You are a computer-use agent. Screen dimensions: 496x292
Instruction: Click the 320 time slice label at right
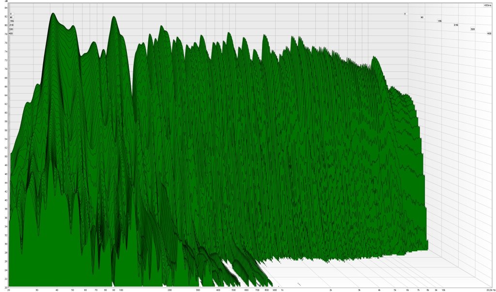click(x=472, y=29)
